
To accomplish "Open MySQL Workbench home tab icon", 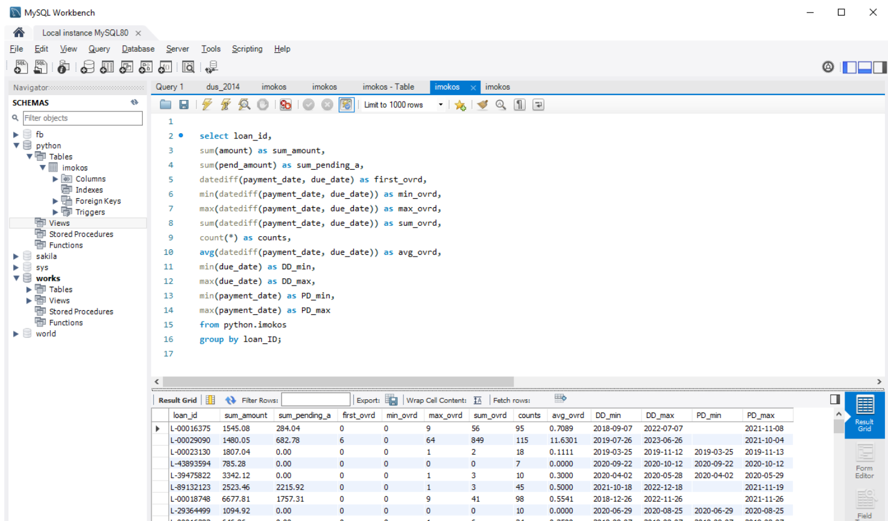I will [x=19, y=33].
